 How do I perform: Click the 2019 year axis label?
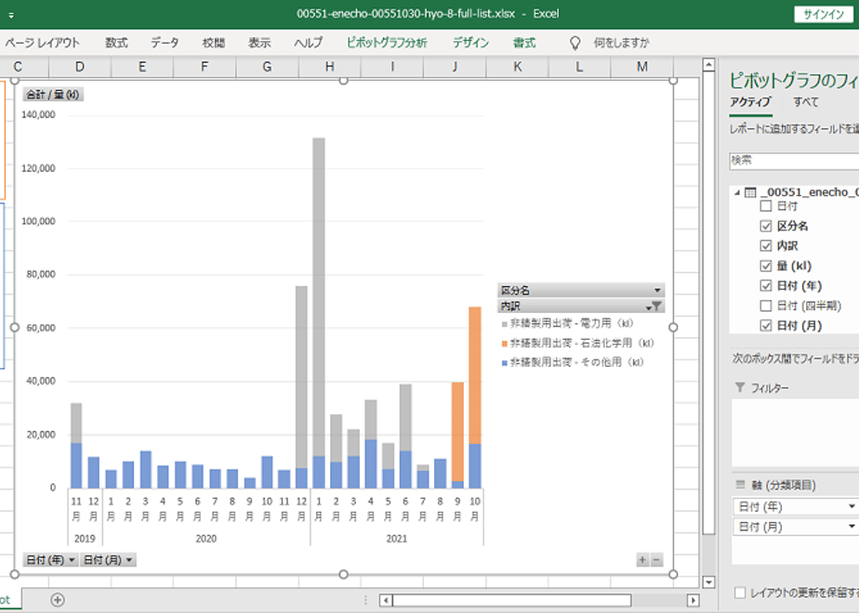85,539
